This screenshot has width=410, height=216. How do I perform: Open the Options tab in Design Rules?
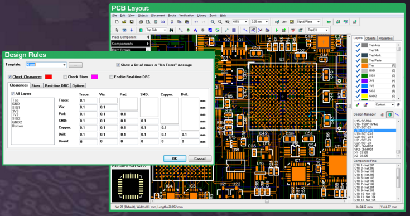tap(78, 85)
